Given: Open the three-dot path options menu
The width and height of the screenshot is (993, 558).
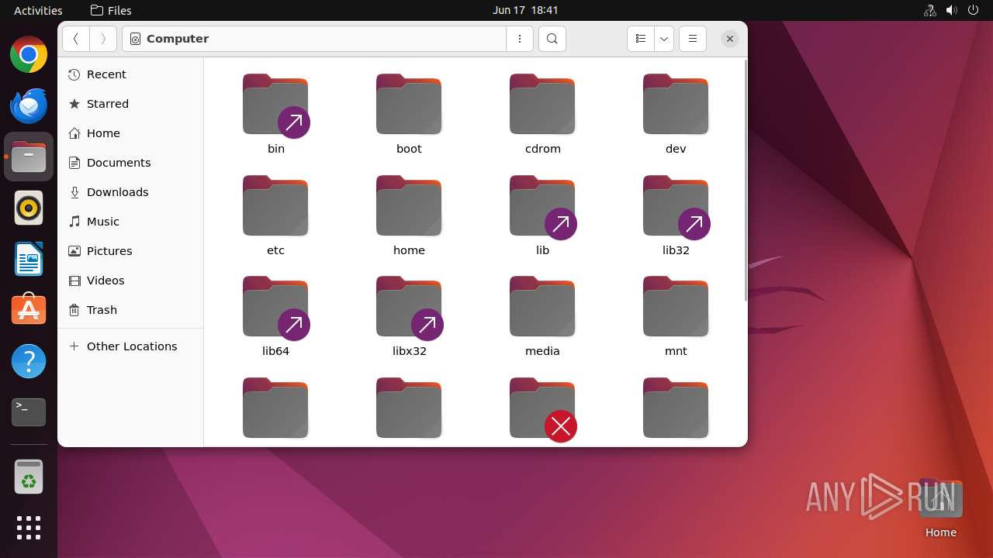Looking at the screenshot, I should 520,39.
